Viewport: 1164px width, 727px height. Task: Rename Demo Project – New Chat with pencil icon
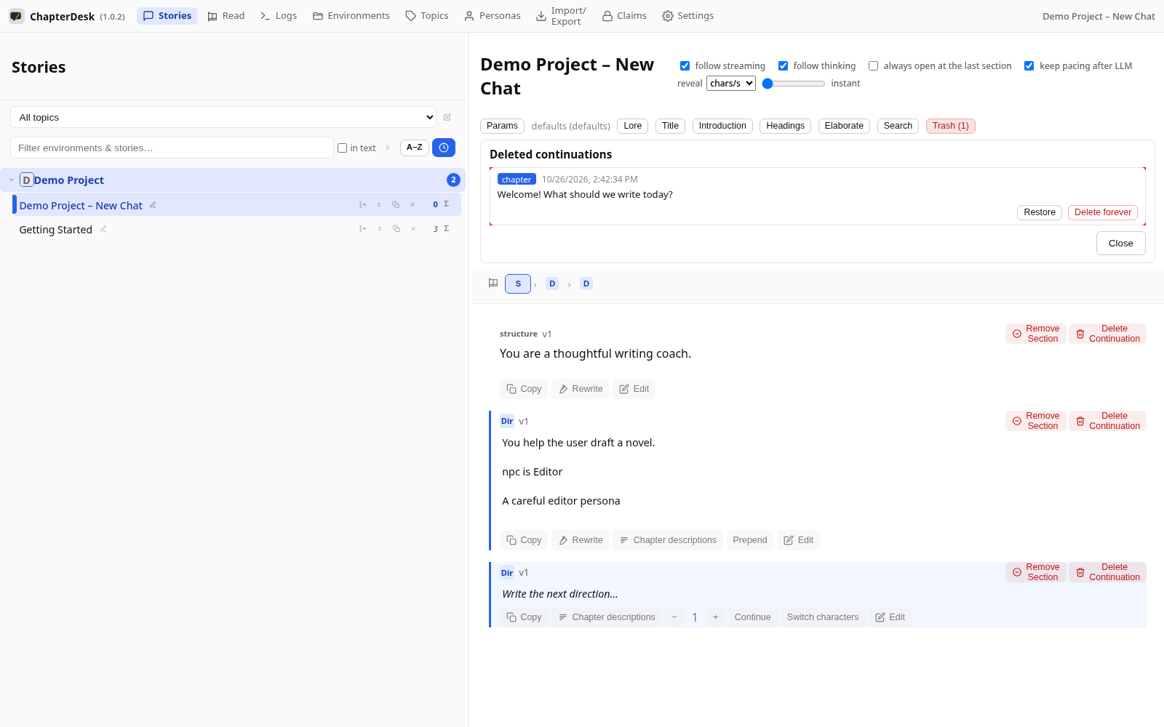(x=153, y=205)
